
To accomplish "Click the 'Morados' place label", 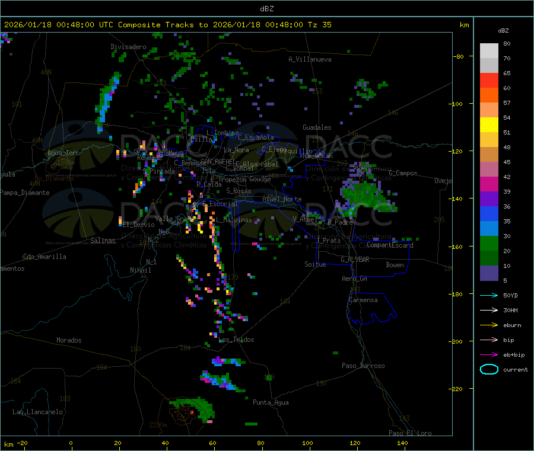I will pyautogui.click(x=69, y=340).
